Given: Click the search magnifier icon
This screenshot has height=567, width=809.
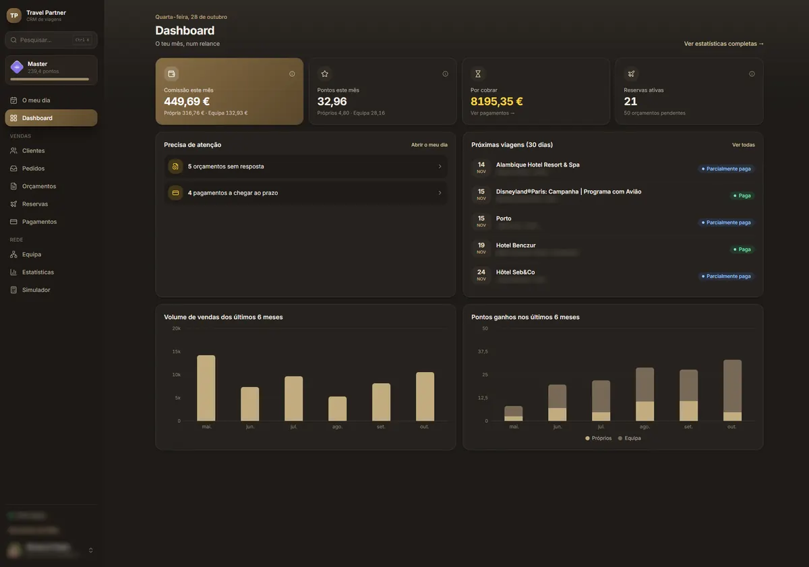Looking at the screenshot, I should point(14,40).
